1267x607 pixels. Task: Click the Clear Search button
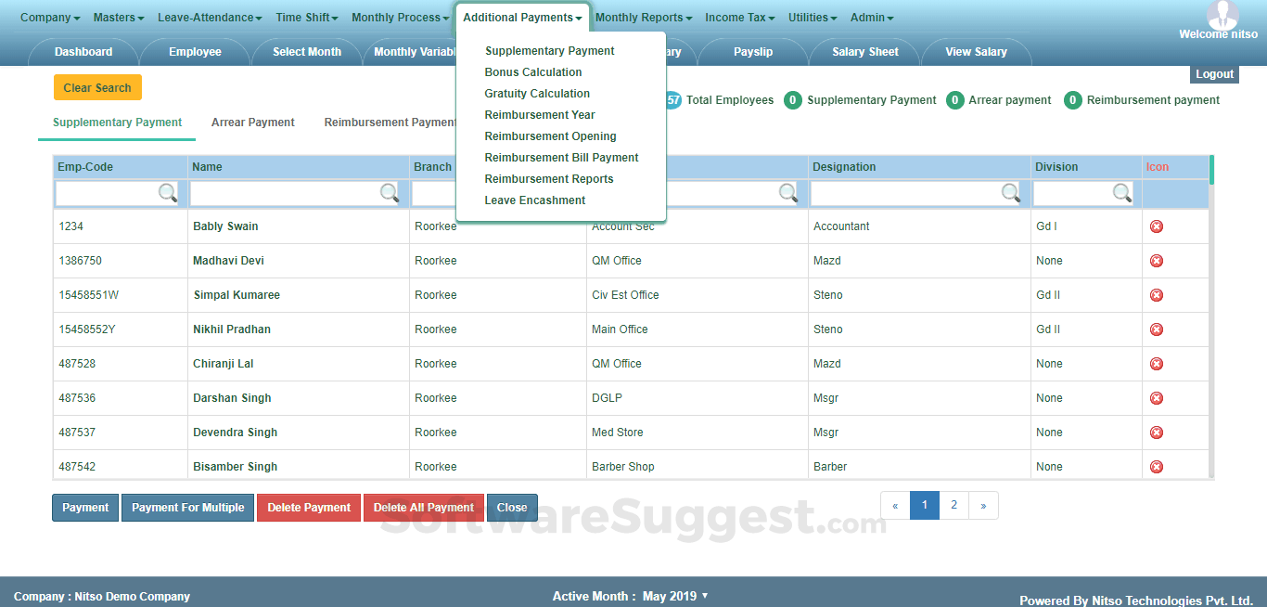(97, 86)
